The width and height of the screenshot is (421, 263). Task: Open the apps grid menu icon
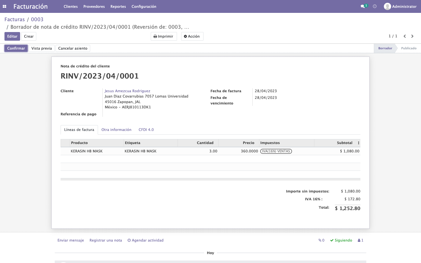tap(4, 6)
